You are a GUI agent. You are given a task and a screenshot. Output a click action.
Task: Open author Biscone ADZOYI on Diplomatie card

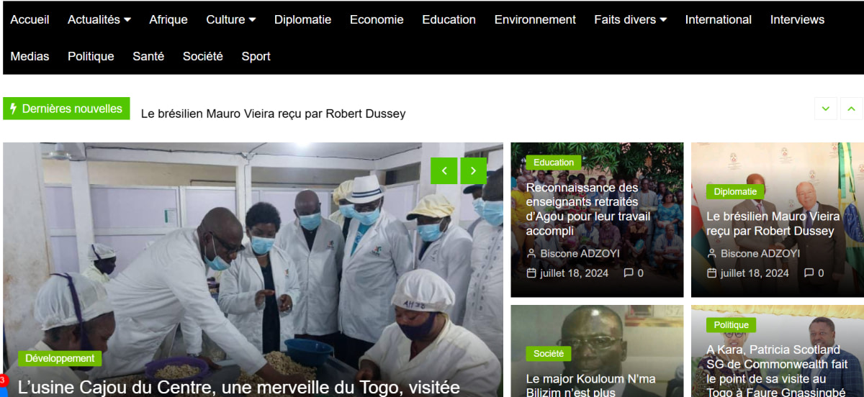pos(760,254)
